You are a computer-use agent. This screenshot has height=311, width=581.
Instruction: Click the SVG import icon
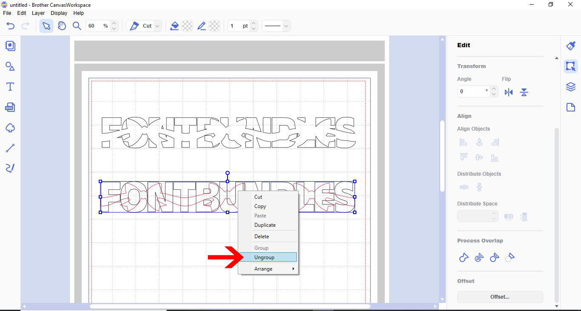pyautogui.click(x=10, y=107)
